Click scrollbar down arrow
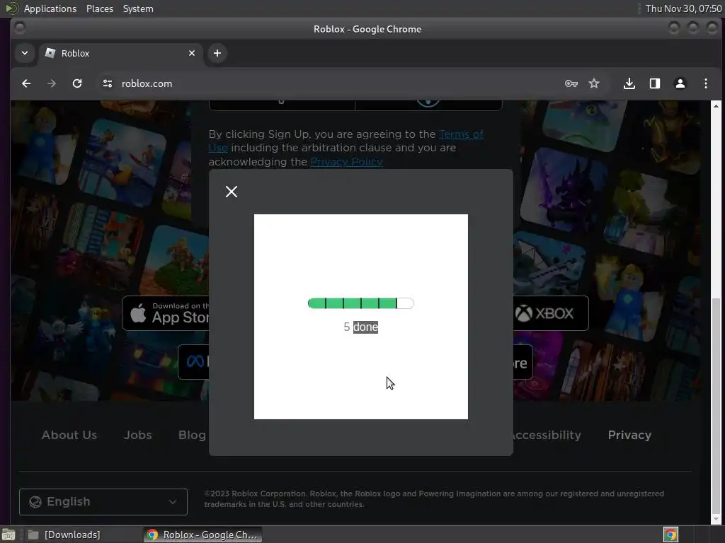 pos(716,519)
